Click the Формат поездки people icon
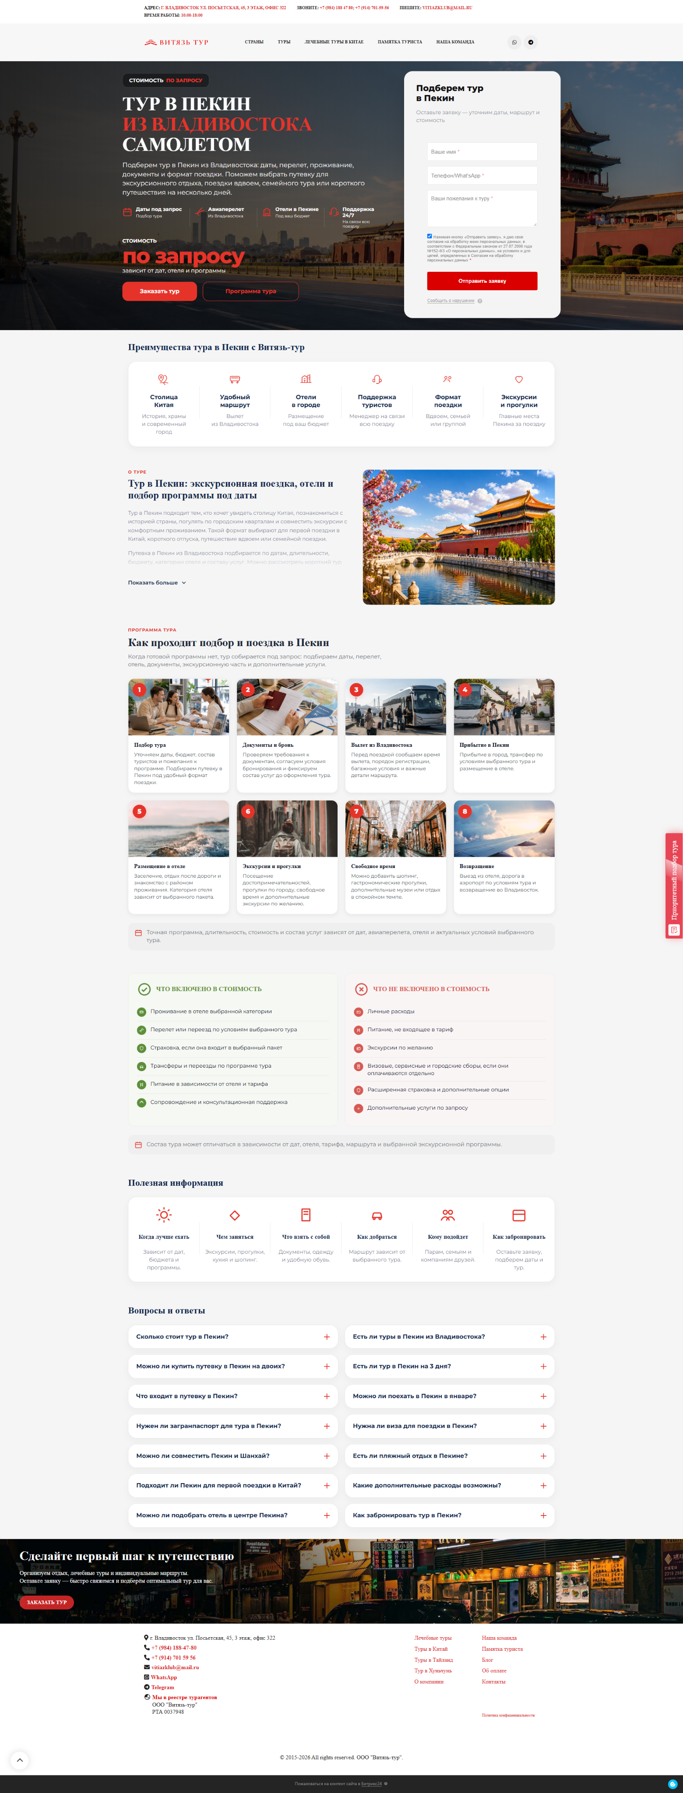The image size is (683, 1793). click(448, 380)
